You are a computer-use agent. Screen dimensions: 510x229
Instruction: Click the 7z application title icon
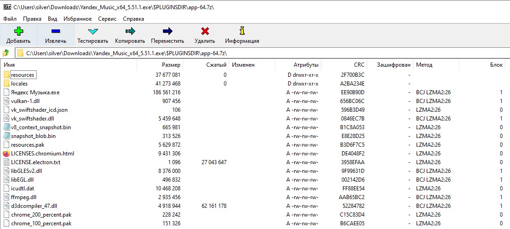tap(7, 7)
